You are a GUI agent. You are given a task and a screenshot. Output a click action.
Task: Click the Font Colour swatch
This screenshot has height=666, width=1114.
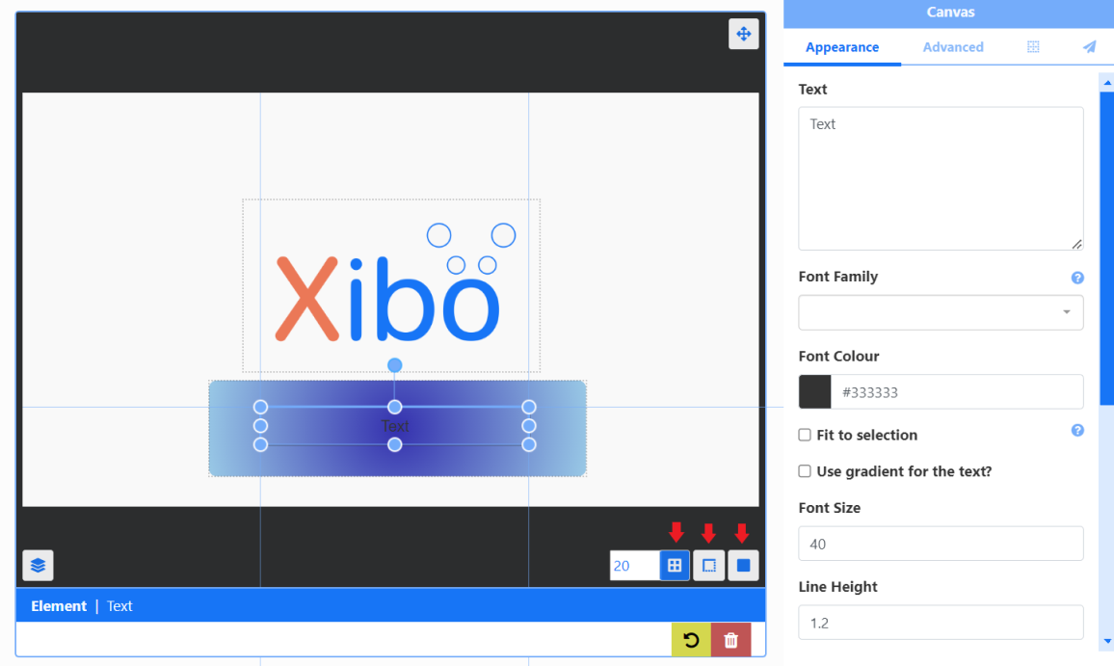(x=815, y=392)
